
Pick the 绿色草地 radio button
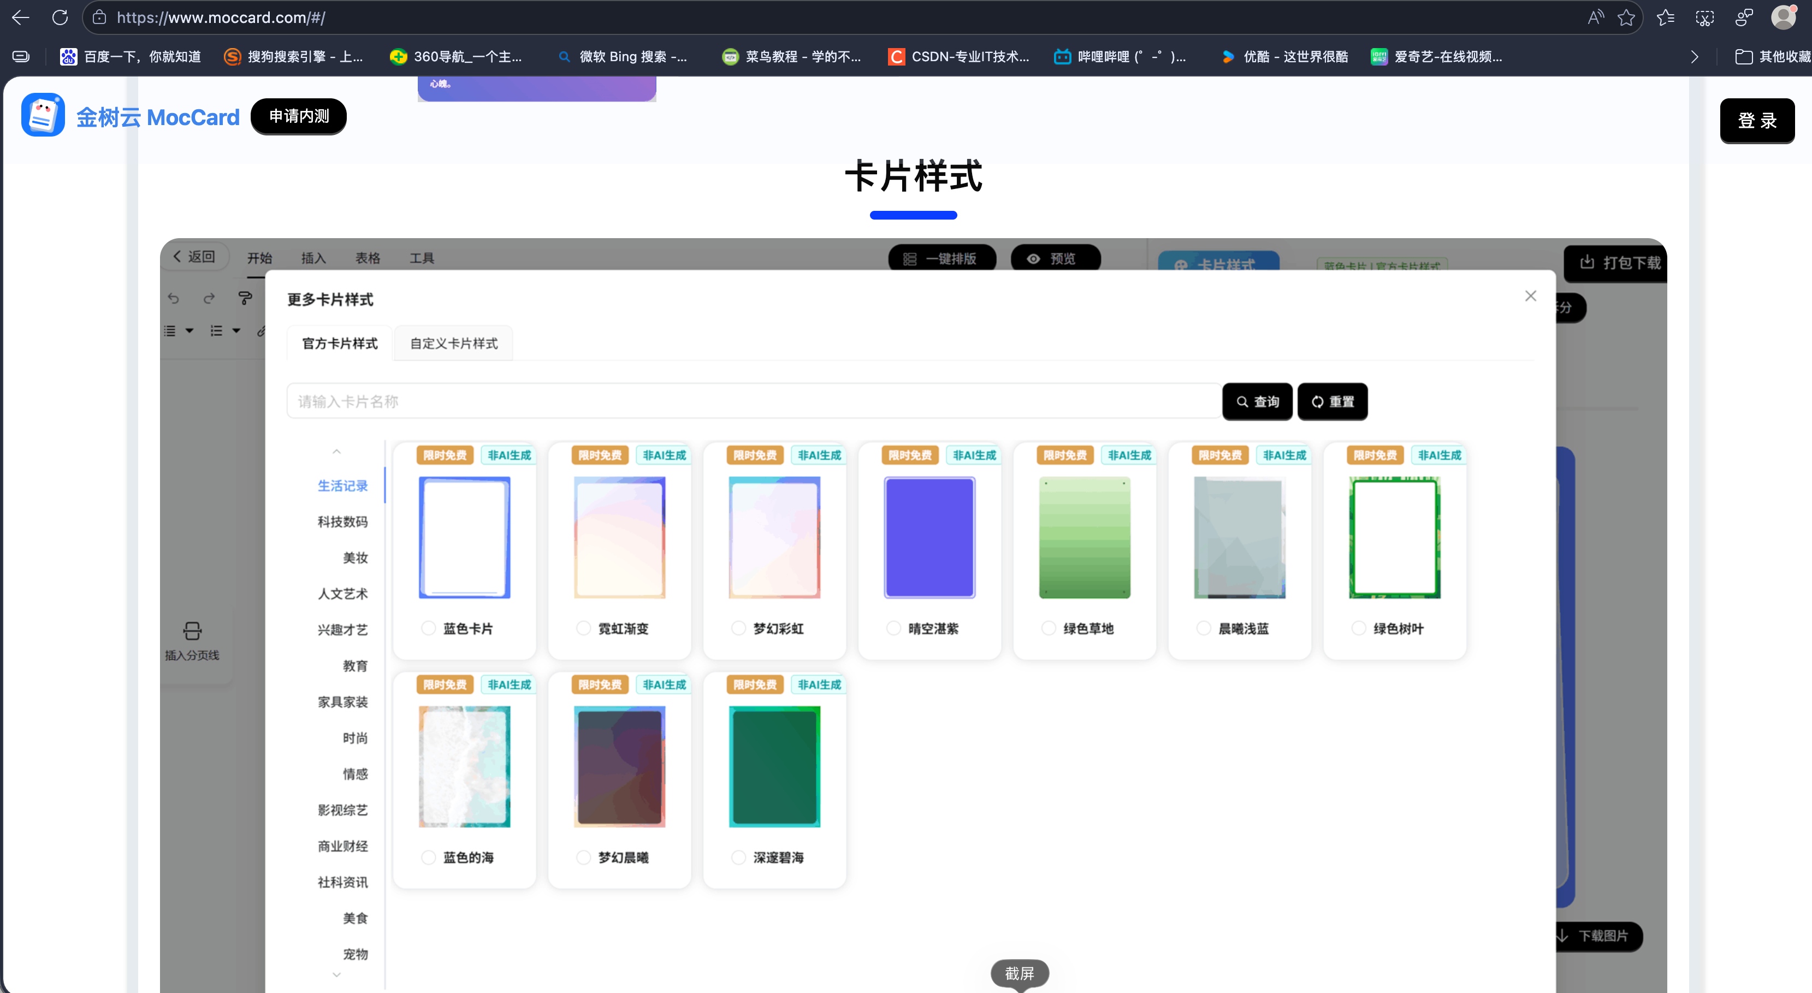click(x=1049, y=628)
